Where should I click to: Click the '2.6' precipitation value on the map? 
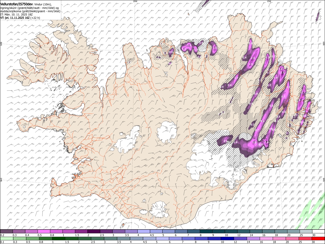coord(283,73)
